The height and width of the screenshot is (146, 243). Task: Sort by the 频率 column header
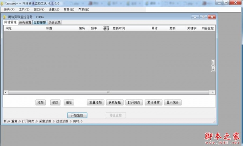pos(94,28)
